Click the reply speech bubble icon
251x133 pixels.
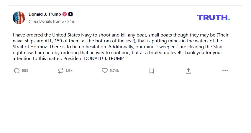pyautogui.click(x=17, y=71)
